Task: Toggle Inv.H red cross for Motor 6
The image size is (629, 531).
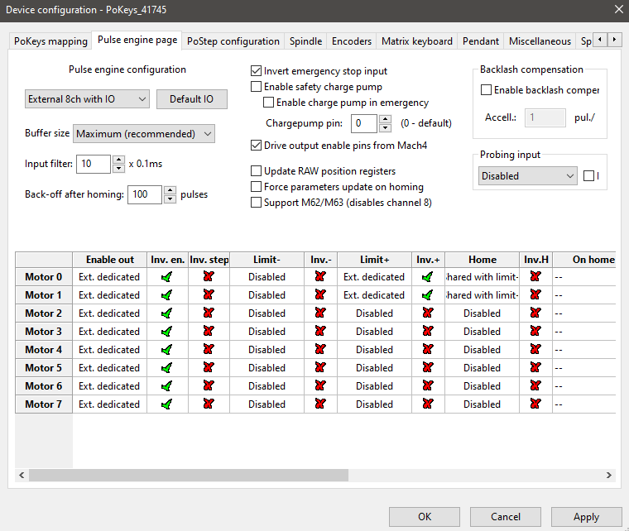Action: (x=535, y=386)
